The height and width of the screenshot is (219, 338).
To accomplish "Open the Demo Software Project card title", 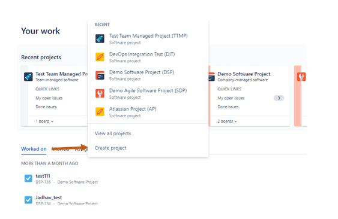I will [x=244, y=74].
